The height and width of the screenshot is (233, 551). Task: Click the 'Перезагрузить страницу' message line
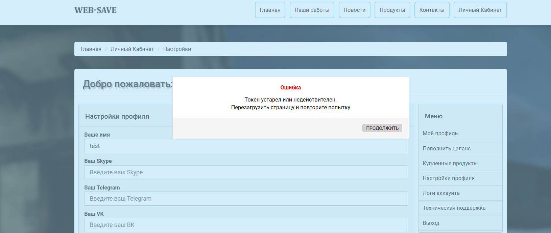pyautogui.click(x=291, y=108)
